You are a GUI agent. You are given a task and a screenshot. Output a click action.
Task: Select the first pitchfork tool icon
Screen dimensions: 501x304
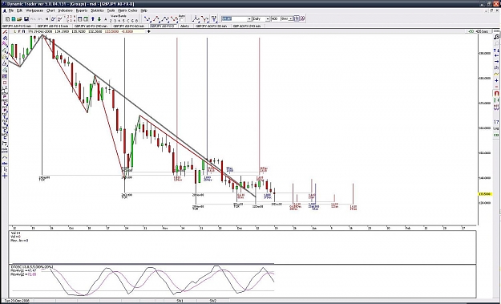click(196, 19)
